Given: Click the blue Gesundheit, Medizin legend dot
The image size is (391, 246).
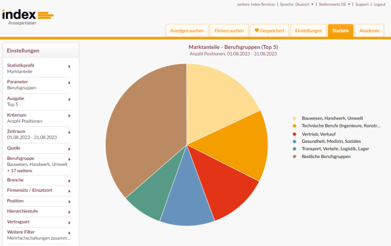Looking at the screenshot, I should click(x=294, y=141).
